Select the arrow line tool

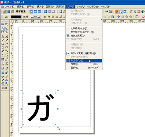[7, 40]
